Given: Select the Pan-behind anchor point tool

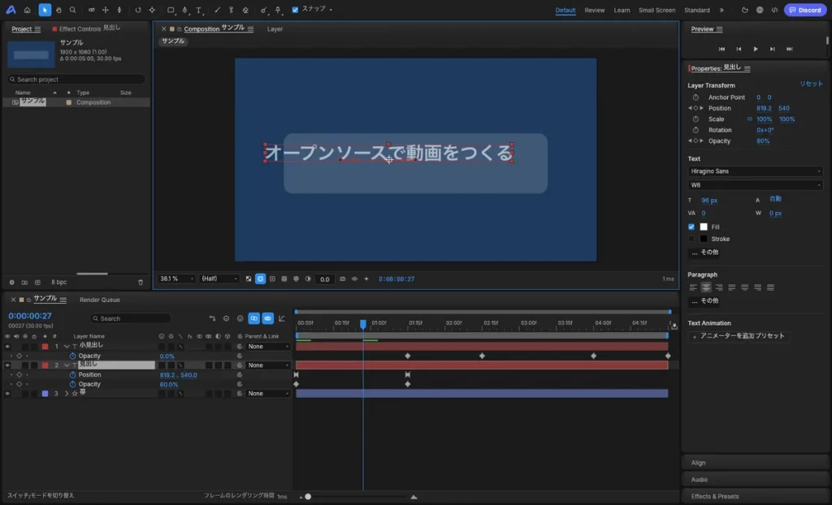Looking at the screenshot, I should tap(152, 10).
